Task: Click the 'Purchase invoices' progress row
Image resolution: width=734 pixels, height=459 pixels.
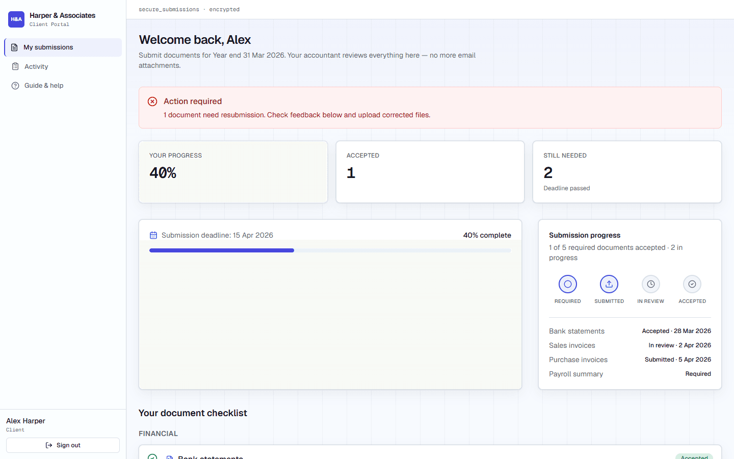Action: [630, 360]
